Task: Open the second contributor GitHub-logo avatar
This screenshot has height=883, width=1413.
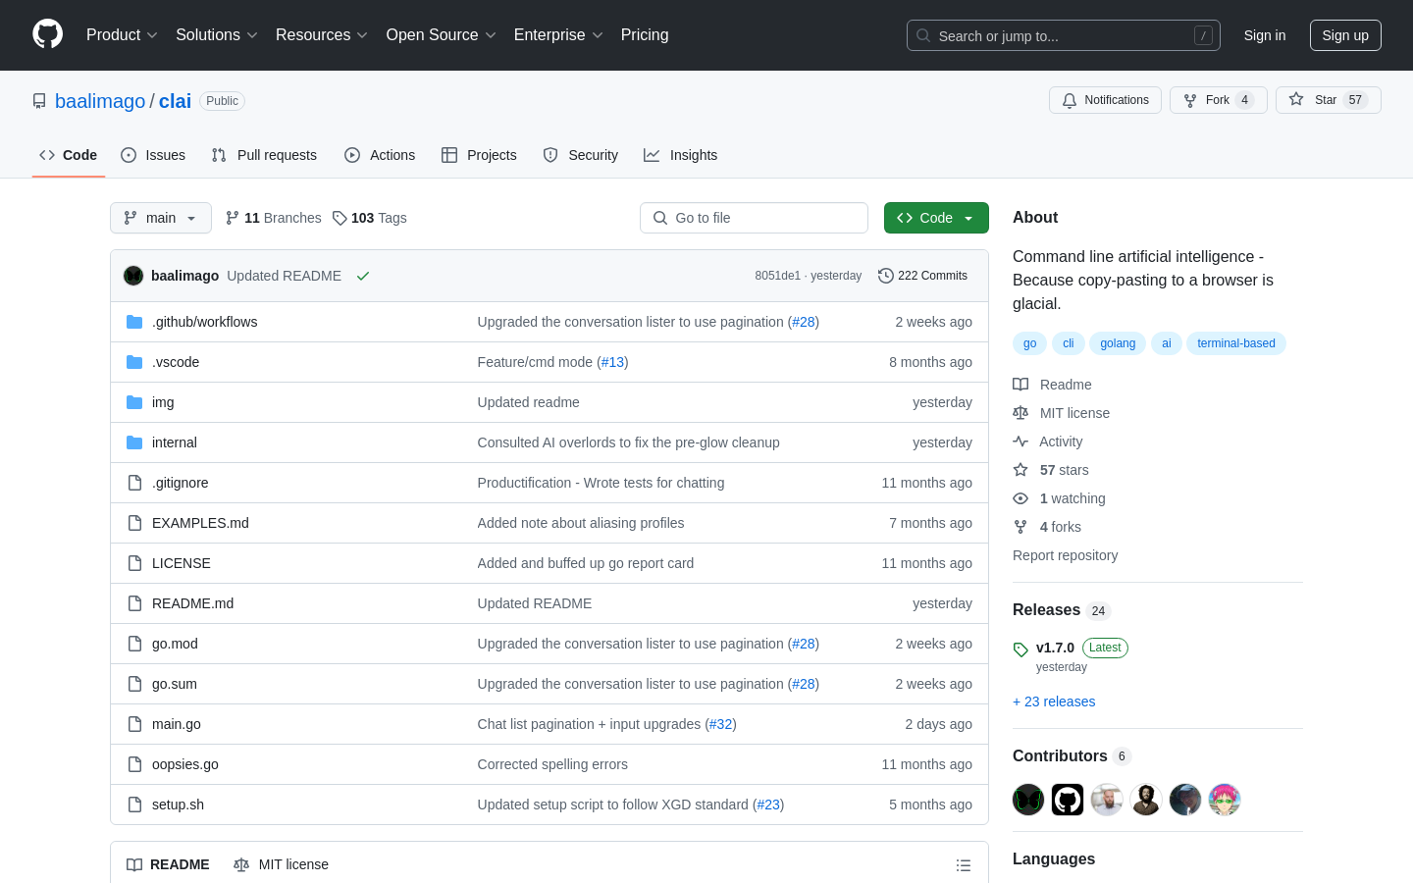Action: 1068,800
